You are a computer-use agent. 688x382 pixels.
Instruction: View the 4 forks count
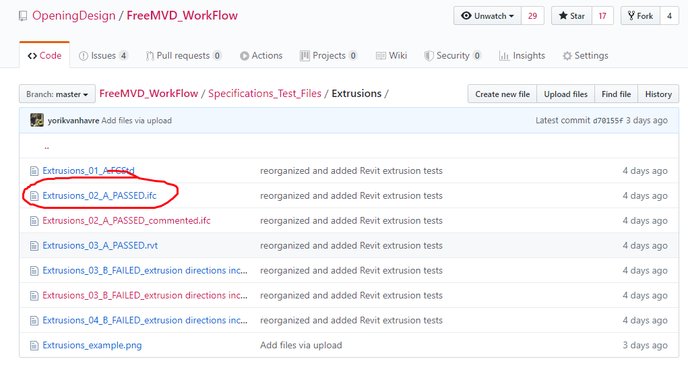coord(669,15)
